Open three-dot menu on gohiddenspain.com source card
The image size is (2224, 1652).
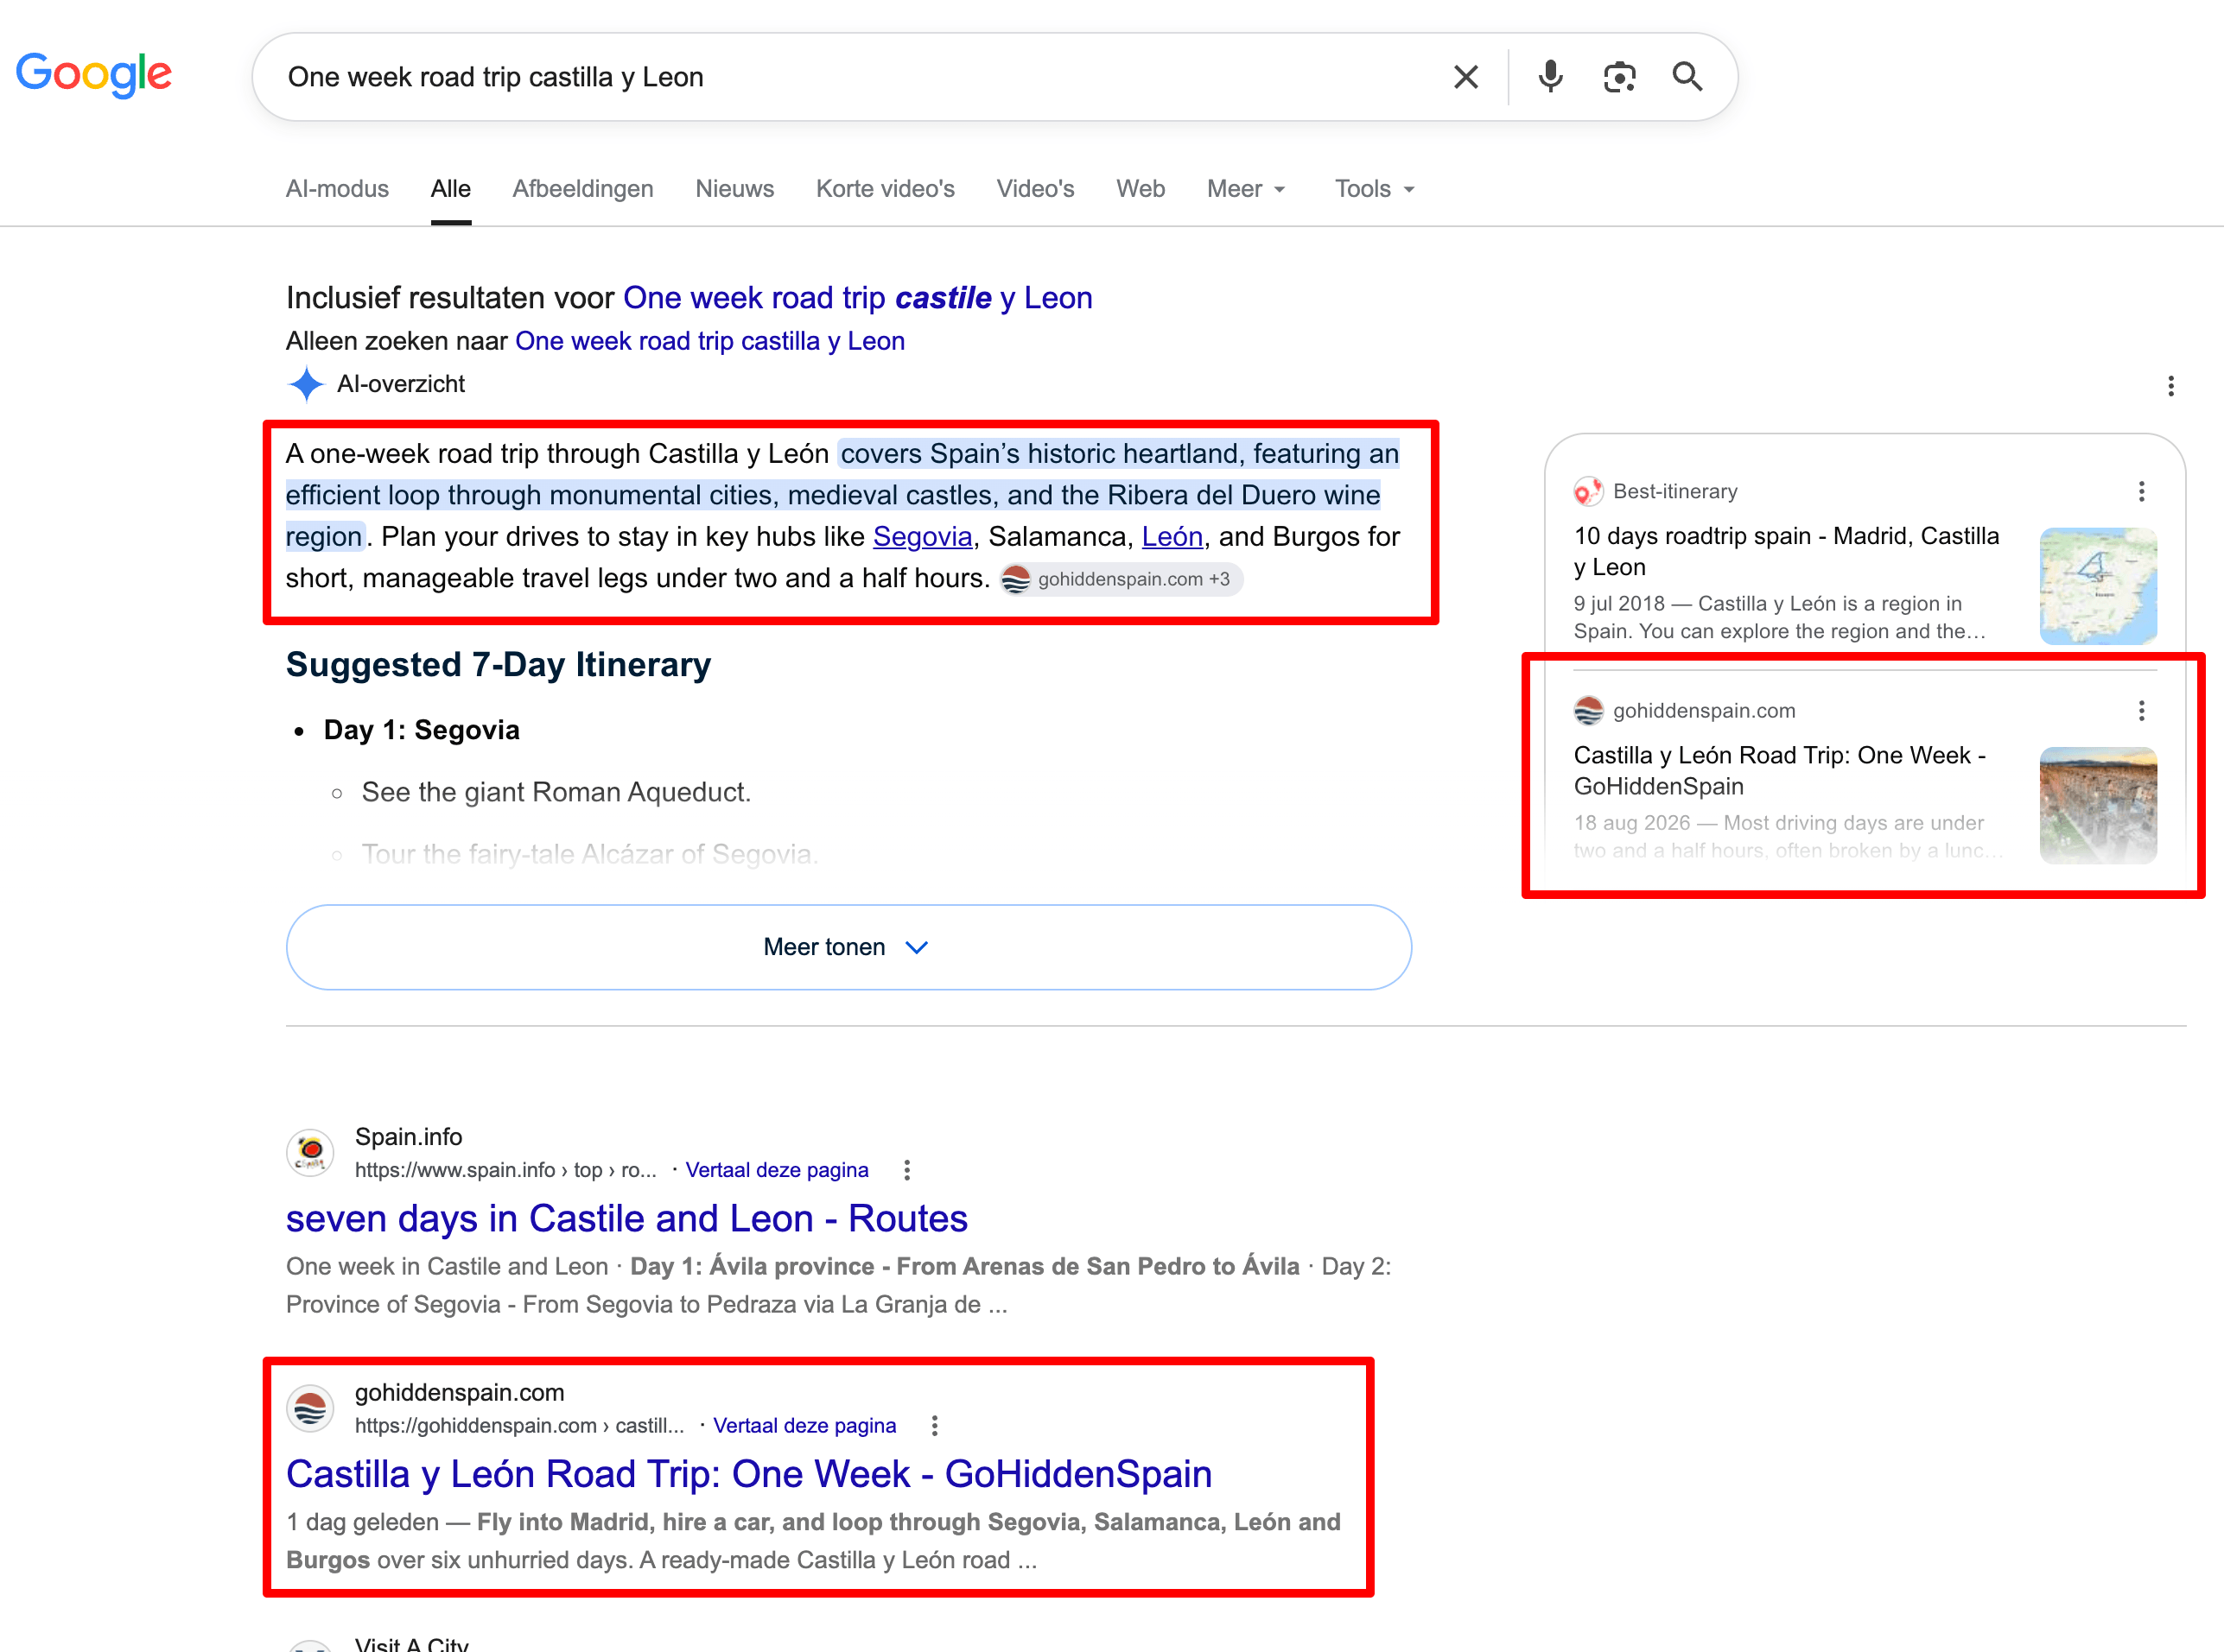pos(2141,711)
